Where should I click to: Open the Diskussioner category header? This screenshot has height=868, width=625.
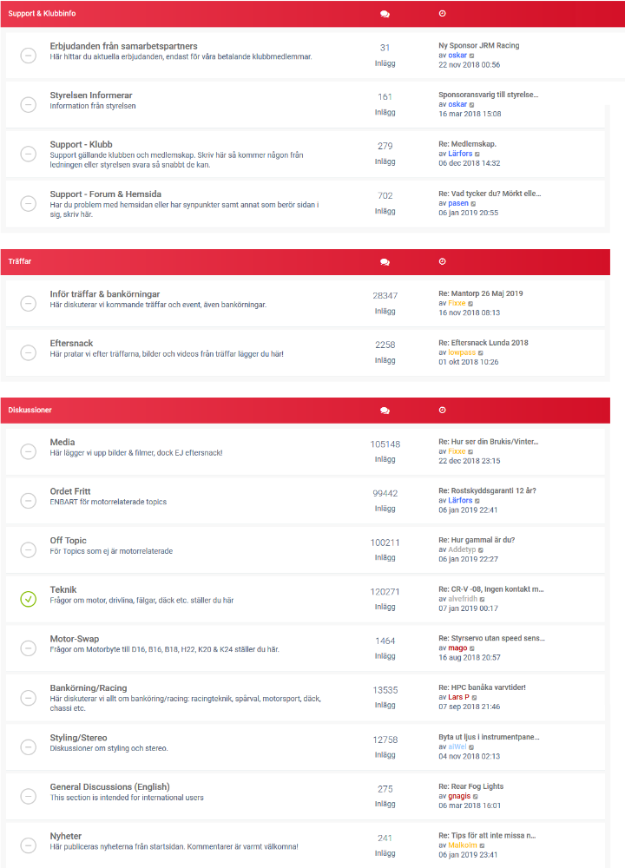tap(30, 411)
